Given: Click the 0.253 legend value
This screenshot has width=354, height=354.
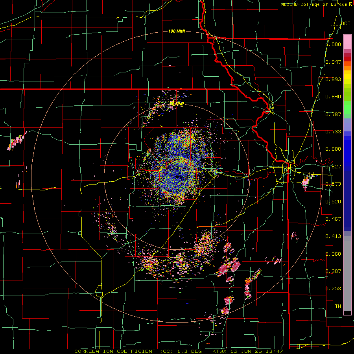Looking at the screenshot, I should [333, 289].
